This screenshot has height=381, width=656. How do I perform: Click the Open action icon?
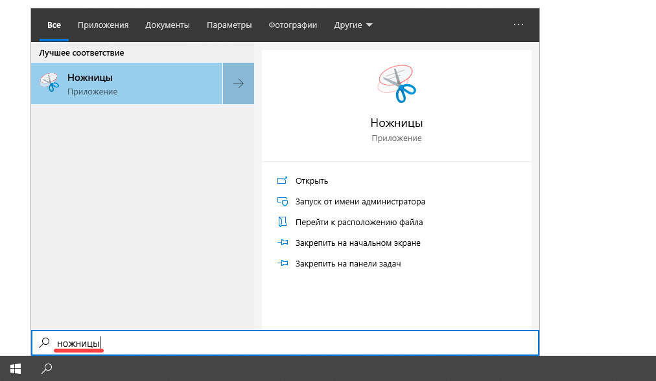tap(282, 180)
